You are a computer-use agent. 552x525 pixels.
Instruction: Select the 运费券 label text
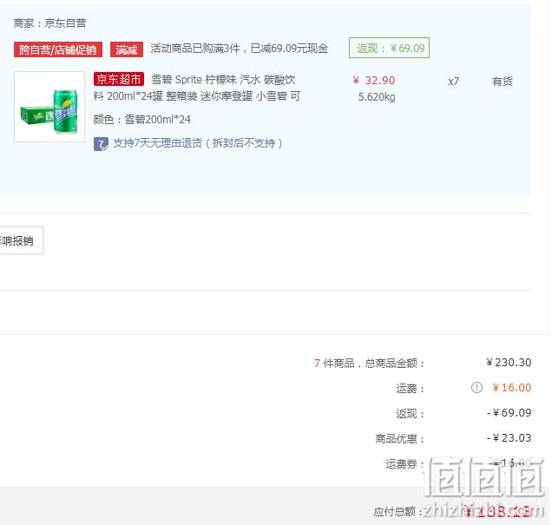[404, 464]
